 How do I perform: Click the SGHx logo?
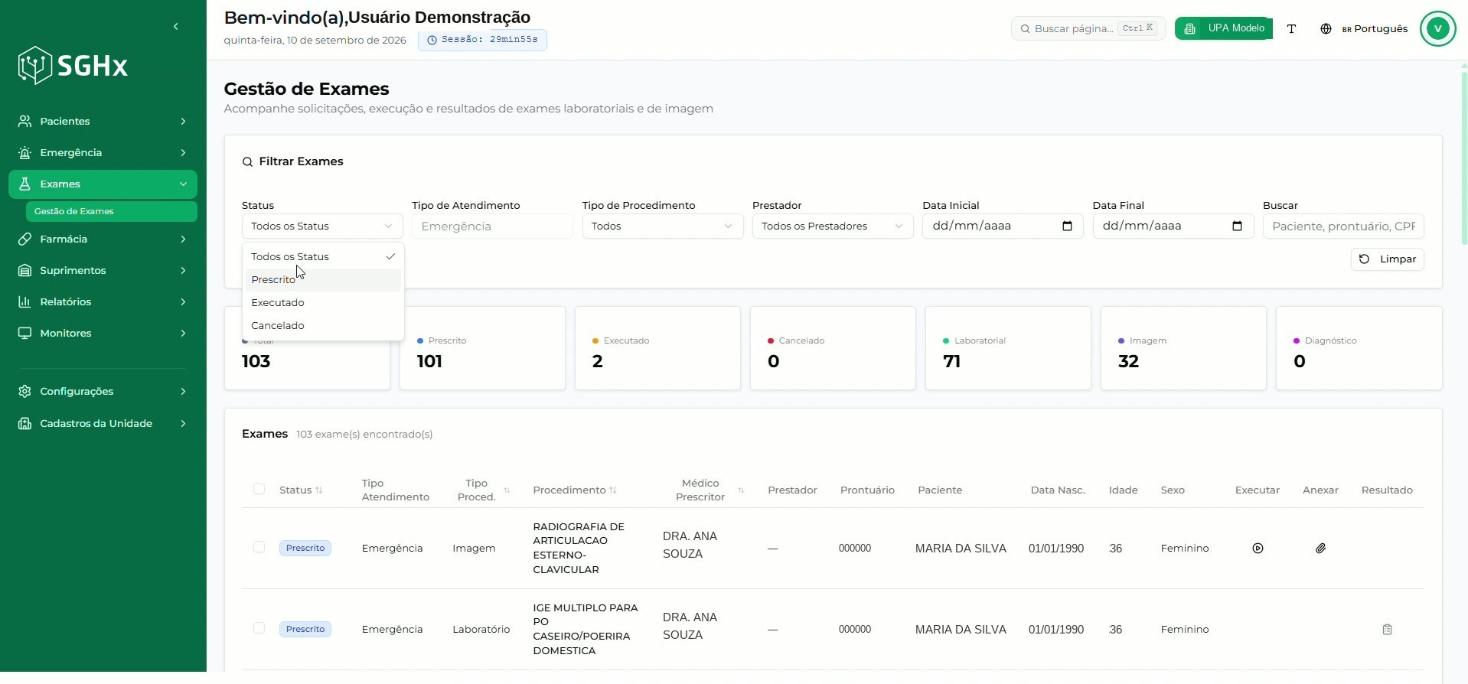[73, 66]
